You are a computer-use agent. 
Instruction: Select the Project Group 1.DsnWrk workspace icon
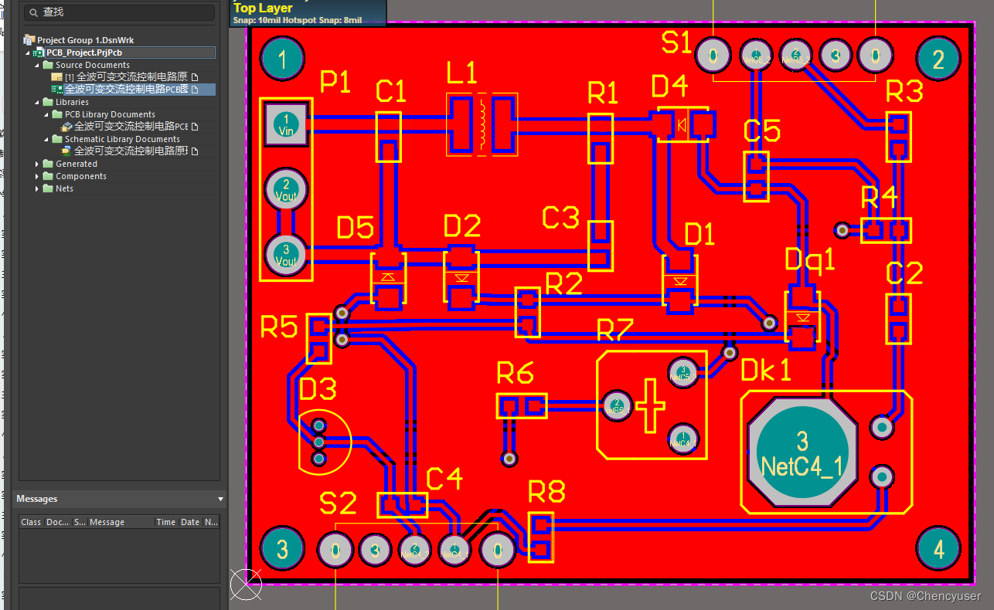[29, 40]
